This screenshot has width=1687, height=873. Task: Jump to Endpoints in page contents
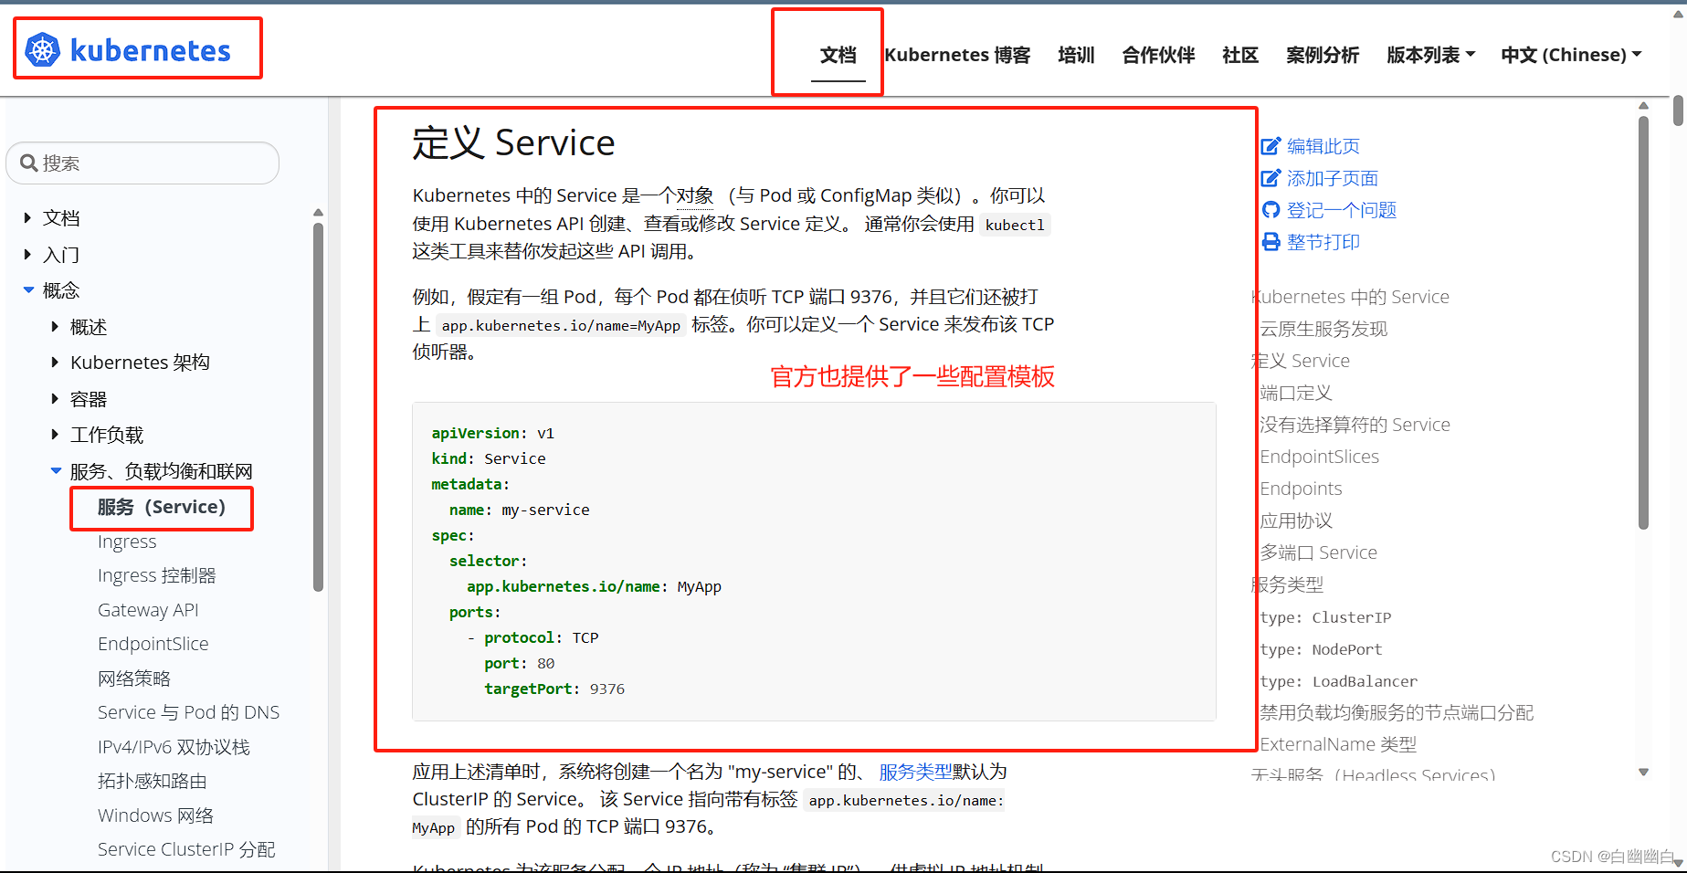[x=1301, y=489]
